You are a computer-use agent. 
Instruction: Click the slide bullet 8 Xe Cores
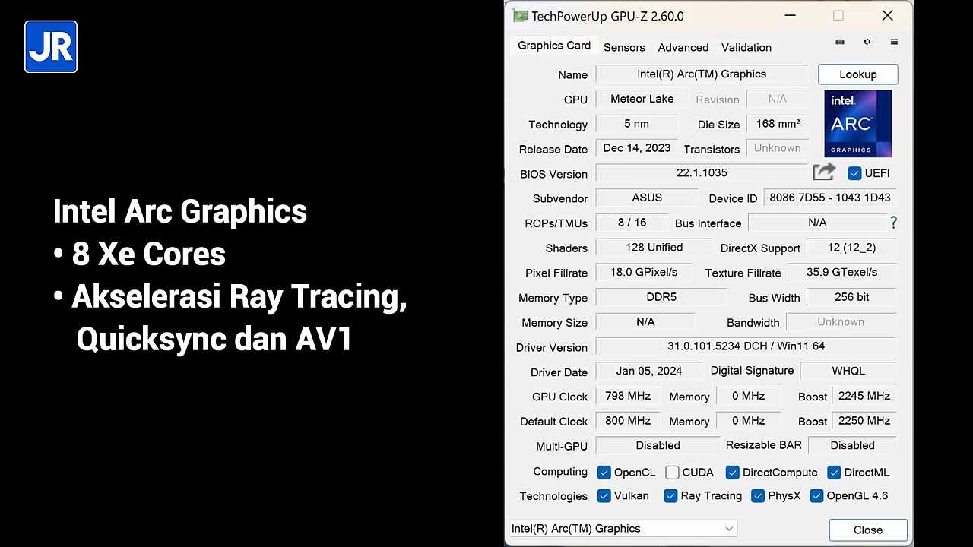[x=139, y=254]
